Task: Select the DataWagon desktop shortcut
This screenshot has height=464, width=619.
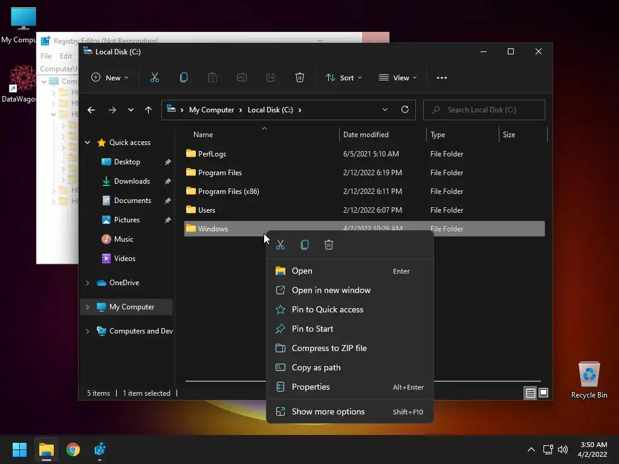Action: click(x=19, y=84)
